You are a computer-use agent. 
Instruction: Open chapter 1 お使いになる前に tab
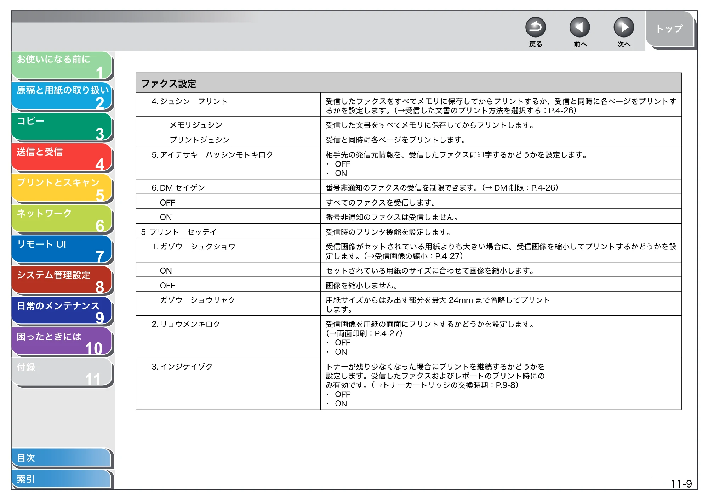pyautogui.click(x=62, y=65)
